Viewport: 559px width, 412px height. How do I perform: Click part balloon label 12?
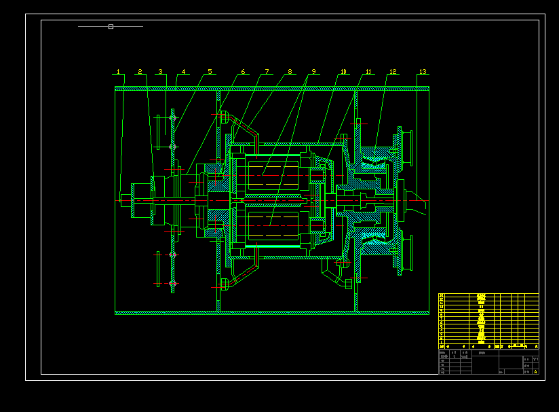click(393, 72)
